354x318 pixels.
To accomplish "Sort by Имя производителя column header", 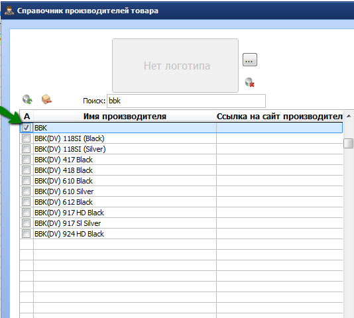I will pos(125,117).
